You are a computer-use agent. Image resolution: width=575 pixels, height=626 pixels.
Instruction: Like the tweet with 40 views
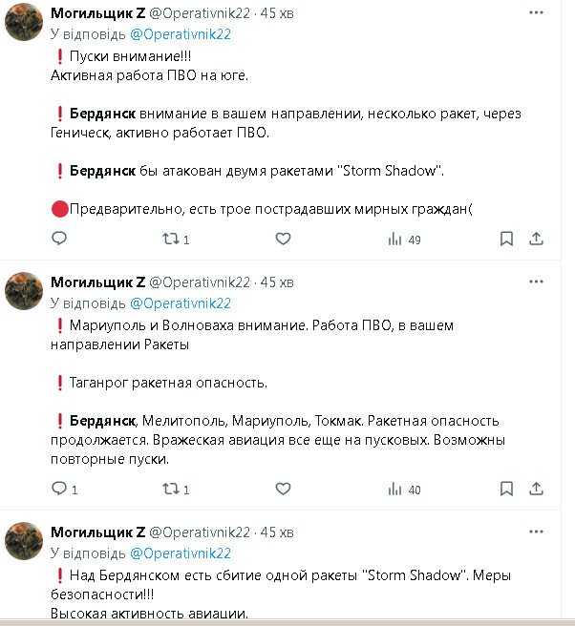(283, 489)
